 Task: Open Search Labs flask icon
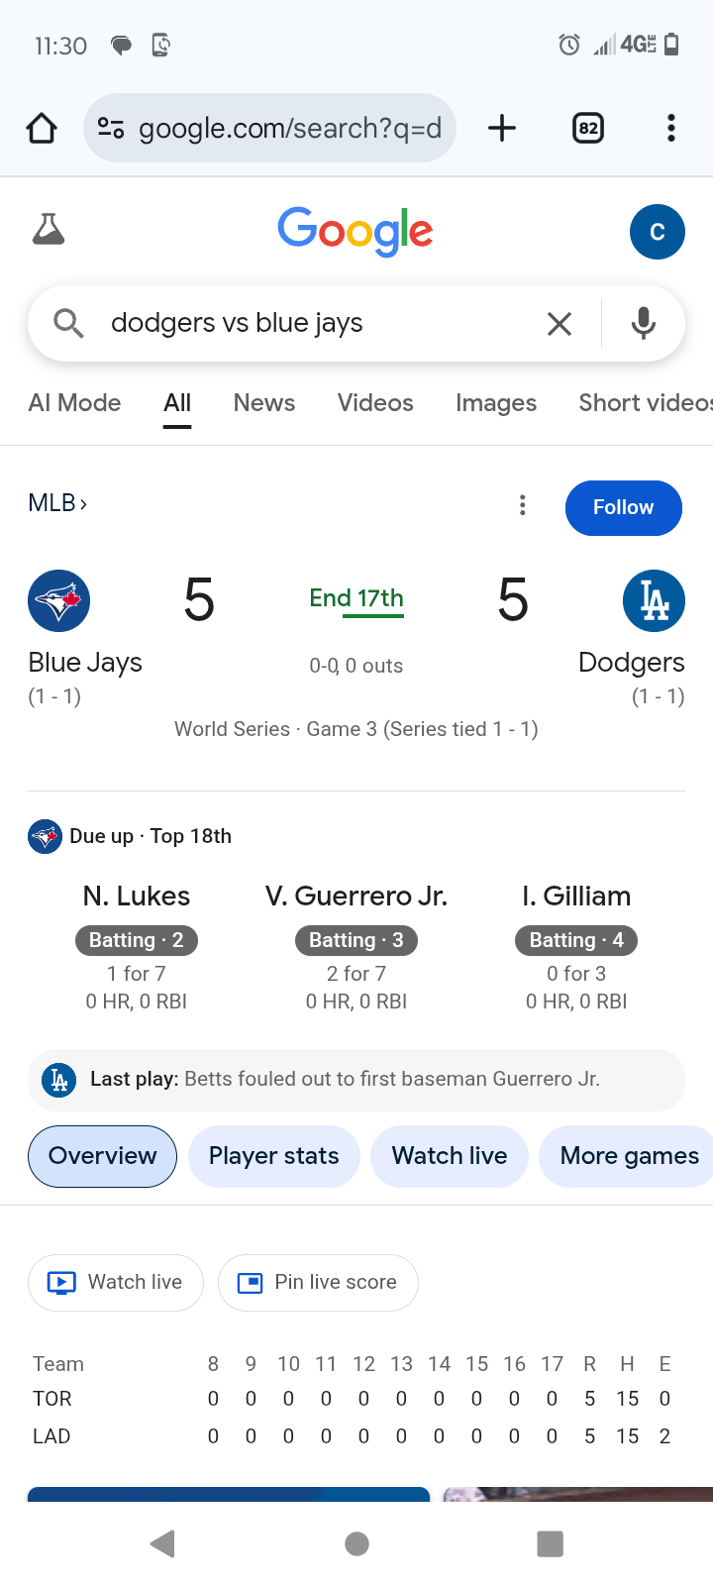pyautogui.click(x=49, y=230)
